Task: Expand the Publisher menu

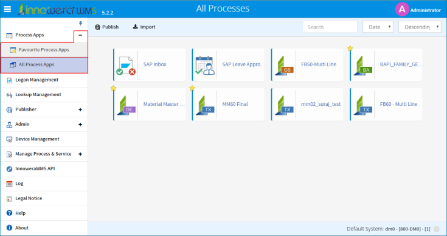Action: click(x=80, y=109)
